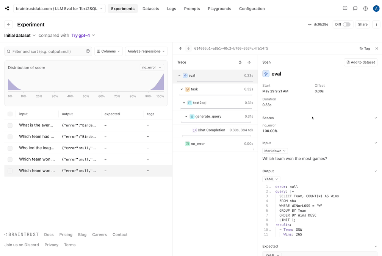Switch to the Datasets tab
The width and height of the screenshot is (382, 256).
151,8
